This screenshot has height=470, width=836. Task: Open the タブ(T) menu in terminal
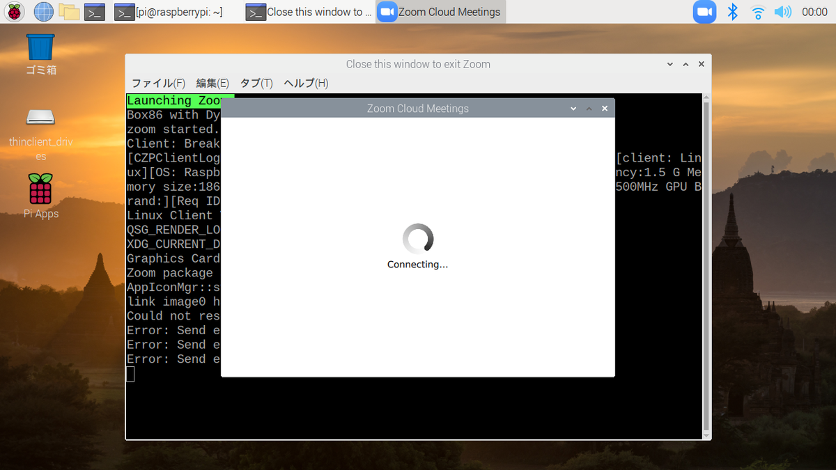coord(256,84)
